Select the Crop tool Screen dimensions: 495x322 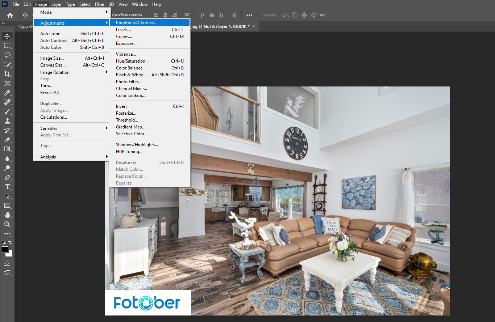tap(7, 74)
